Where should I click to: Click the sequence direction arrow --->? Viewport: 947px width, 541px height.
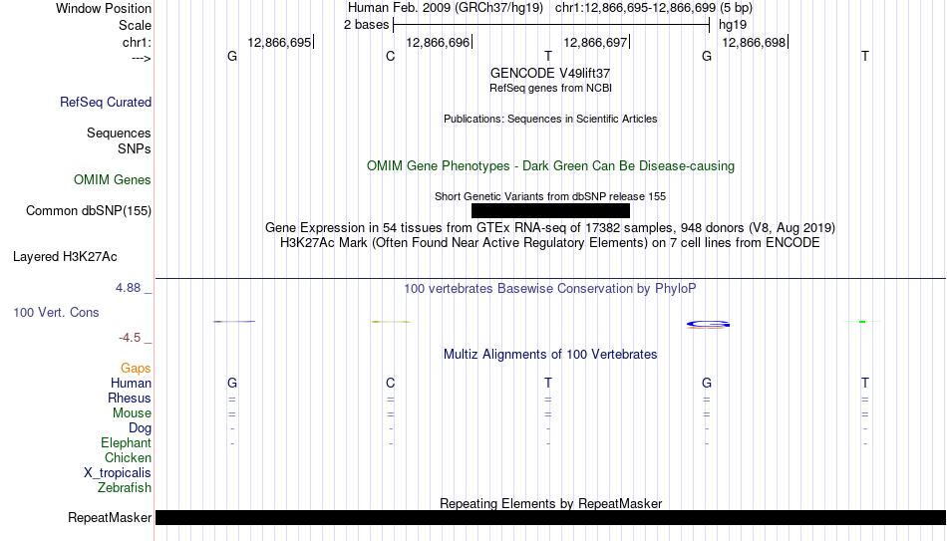(x=141, y=58)
